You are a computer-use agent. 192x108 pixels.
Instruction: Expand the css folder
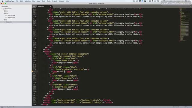(x=3, y=11)
